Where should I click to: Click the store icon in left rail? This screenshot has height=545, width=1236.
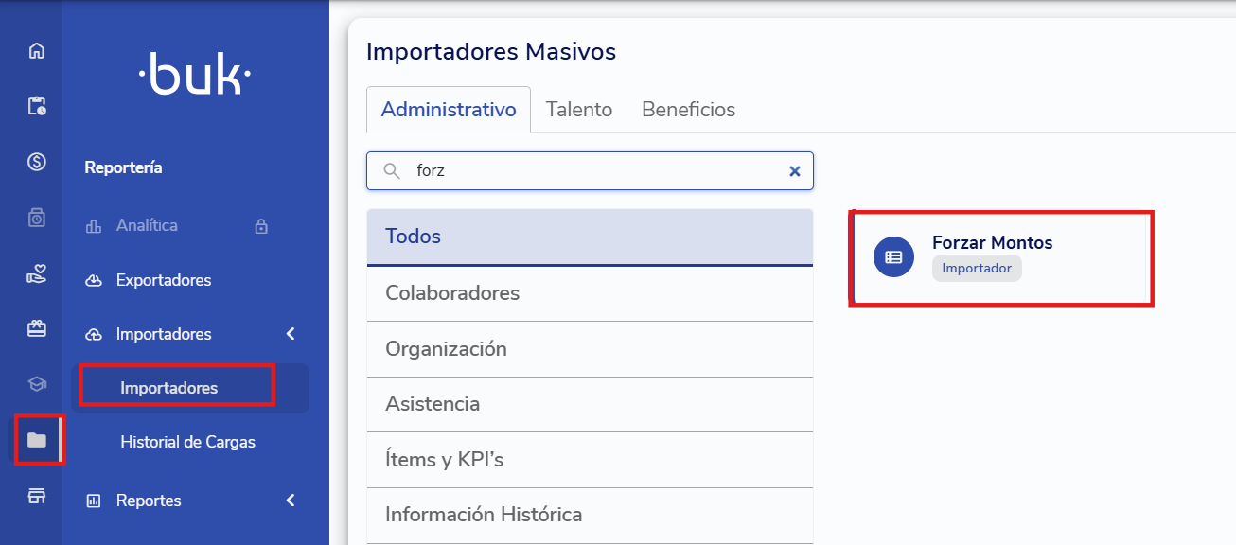coord(37,496)
